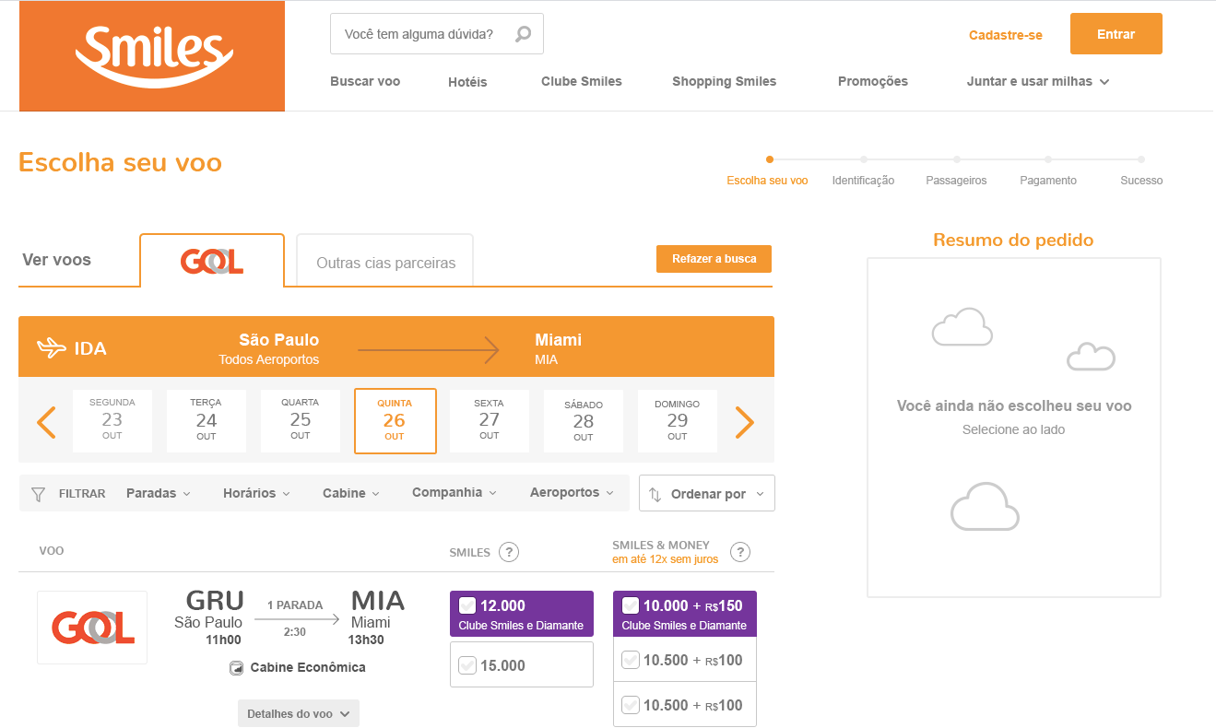Click the sort arrows icon
1216x728 pixels.
(x=655, y=494)
